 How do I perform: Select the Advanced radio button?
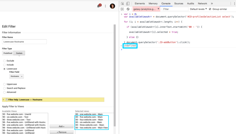pyautogui.click(x=4, y=92)
